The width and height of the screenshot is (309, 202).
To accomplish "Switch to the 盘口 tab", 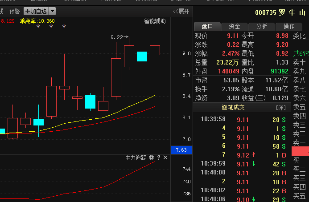I will [207, 26].
